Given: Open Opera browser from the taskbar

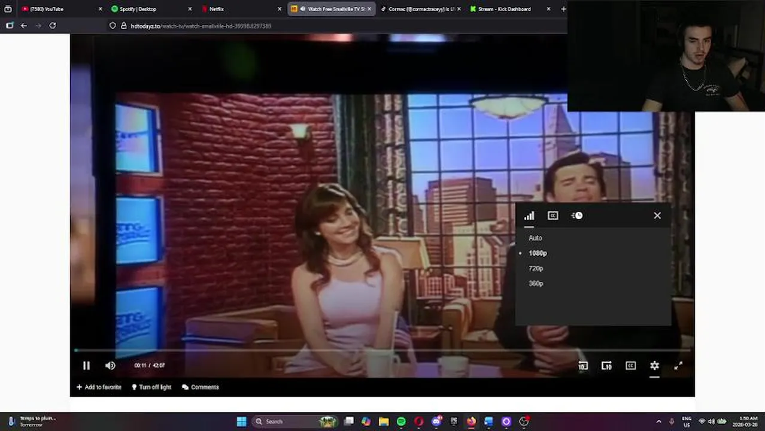Looking at the screenshot, I should tap(418, 421).
